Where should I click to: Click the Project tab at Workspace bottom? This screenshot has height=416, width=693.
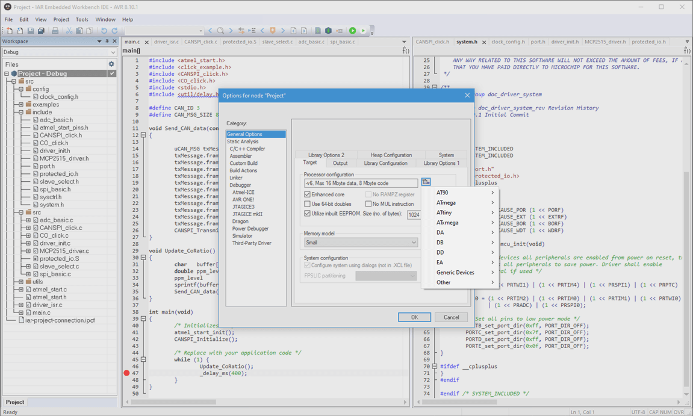[15, 402]
